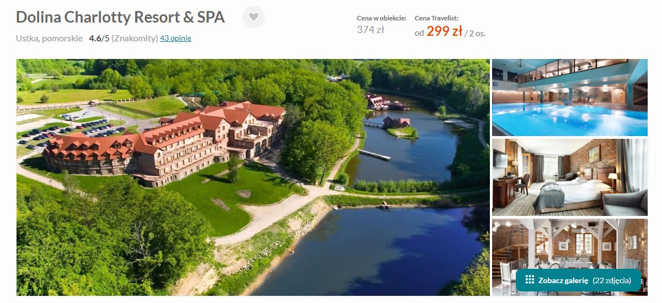Click the Ustka, pomorskie location text
Viewport: 662px width, 303px height.
pyautogui.click(x=50, y=39)
